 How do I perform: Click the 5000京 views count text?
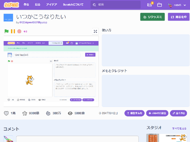(x=80, y=113)
